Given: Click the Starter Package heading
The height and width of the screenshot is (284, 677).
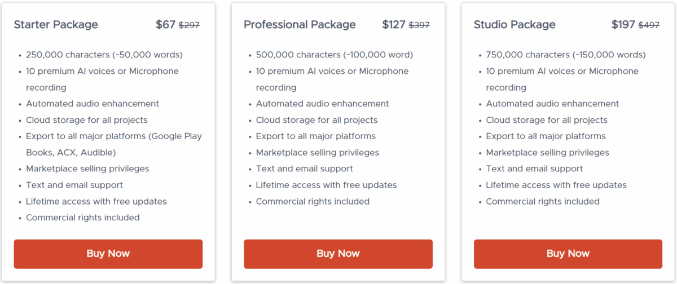Looking at the screenshot, I should [56, 25].
